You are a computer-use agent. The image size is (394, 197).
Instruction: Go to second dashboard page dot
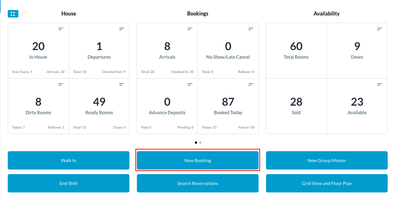pyautogui.click(x=200, y=143)
